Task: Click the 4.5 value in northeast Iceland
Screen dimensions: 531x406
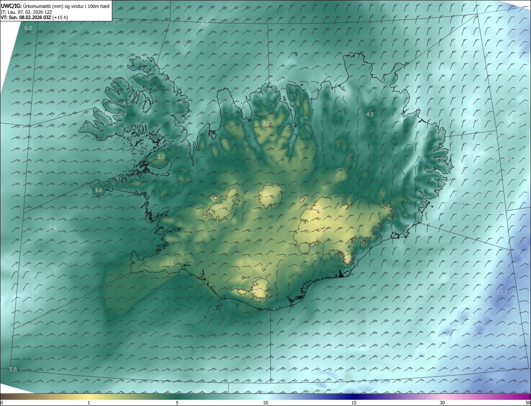Action: point(370,114)
